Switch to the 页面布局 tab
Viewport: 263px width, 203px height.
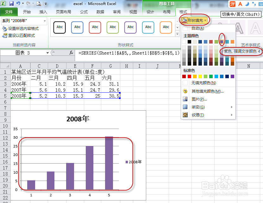(63, 12)
